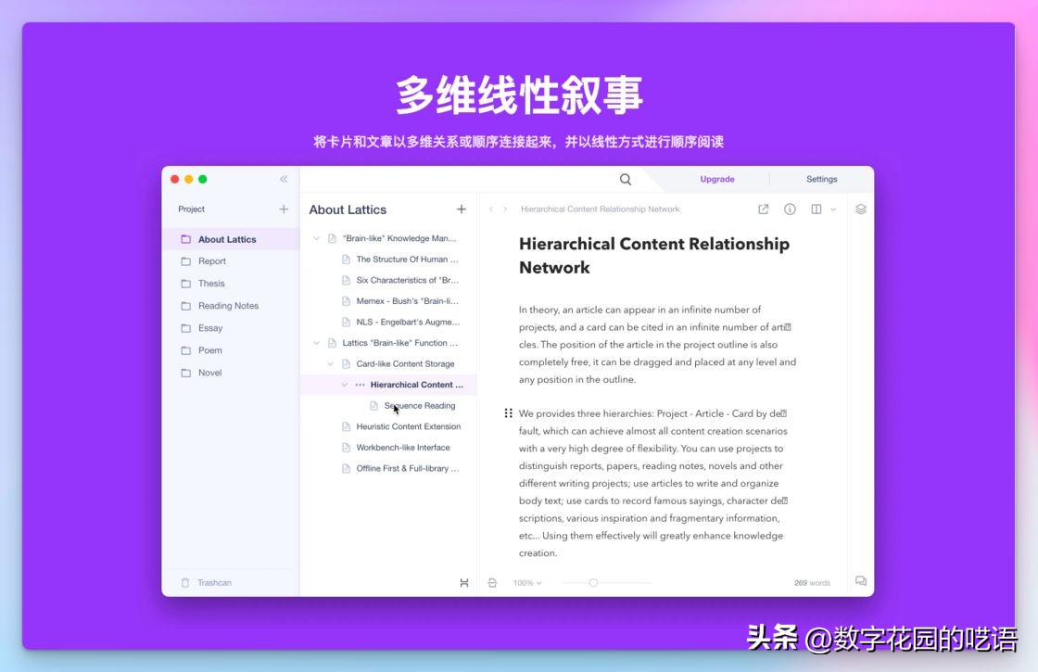The width and height of the screenshot is (1038, 672).
Task: Click the 269 words counter
Action: click(x=812, y=583)
